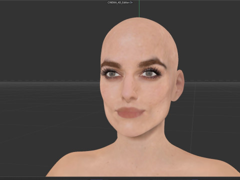Click the CINEMA_4D_Editor viewport label
The height and width of the screenshot is (180, 240).
(x=118, y=2)
